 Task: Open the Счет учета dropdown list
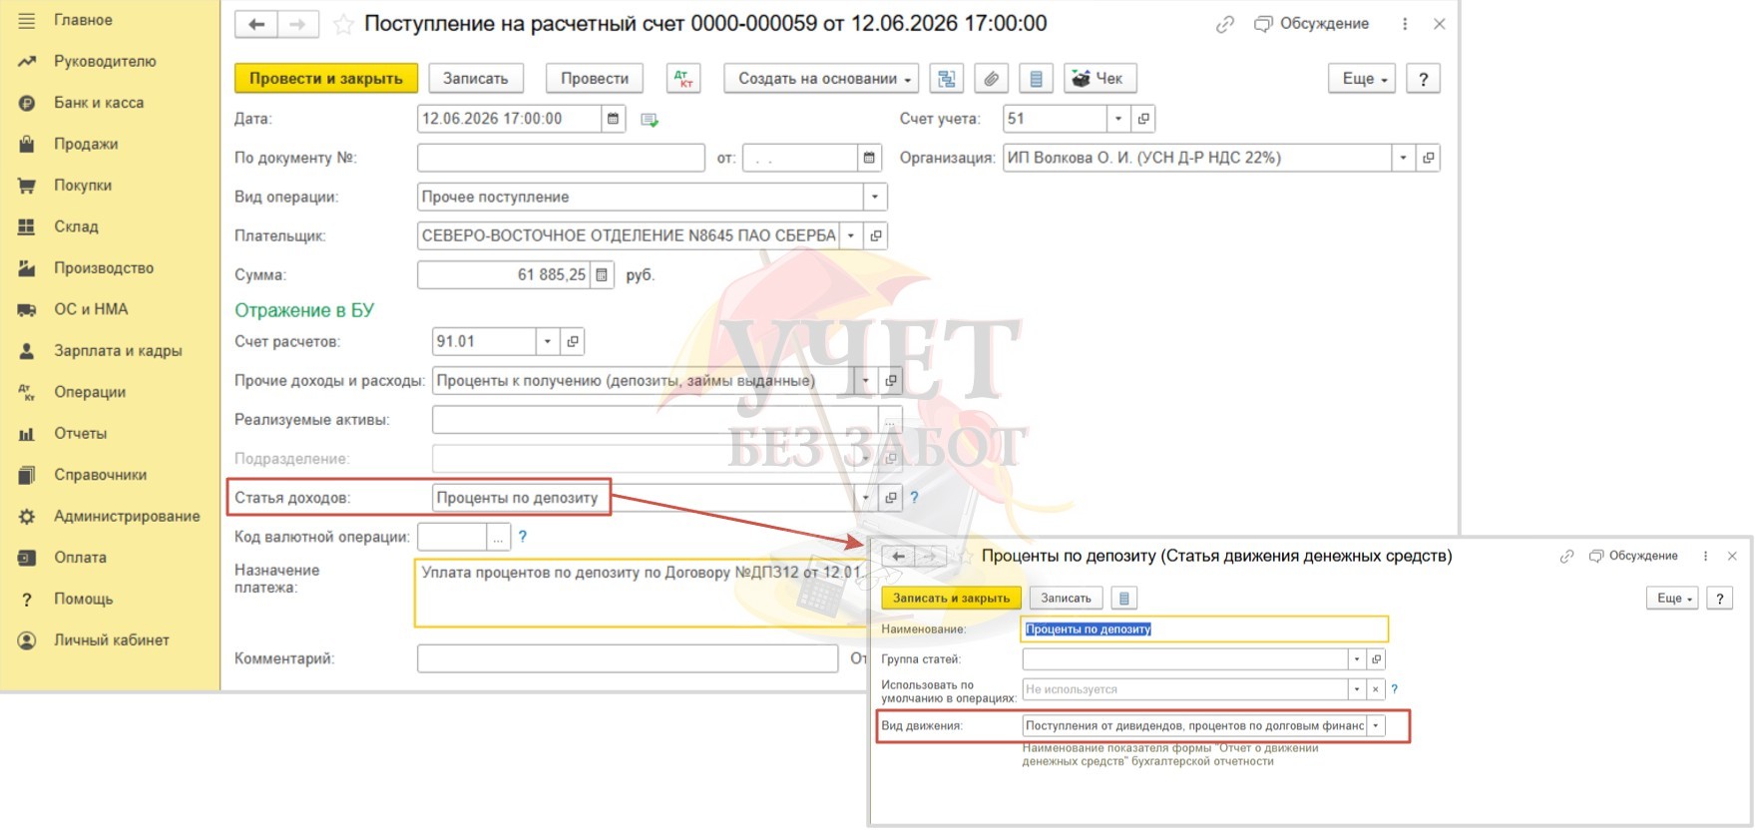point(1118,119)
